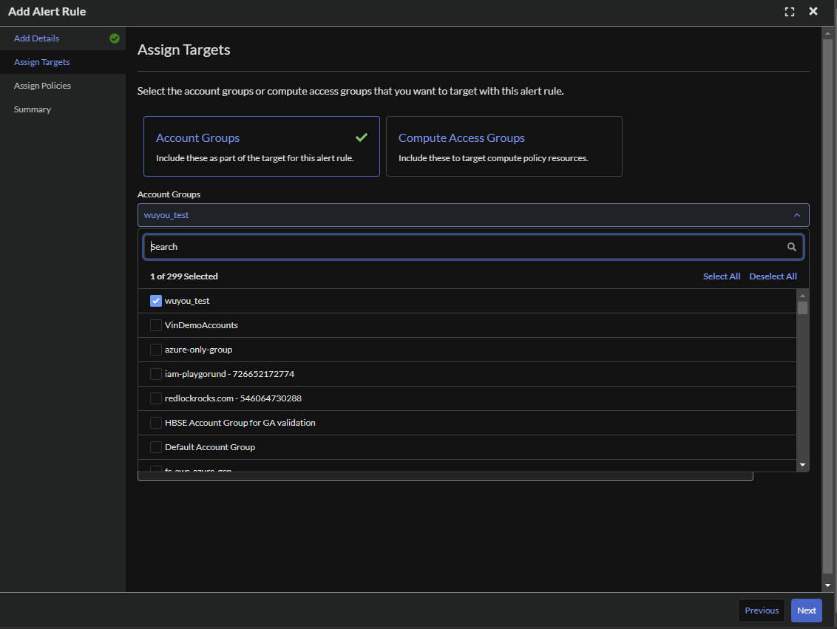Click the Select All link
This screenshot has height=629, width=837.
[722, 276]
